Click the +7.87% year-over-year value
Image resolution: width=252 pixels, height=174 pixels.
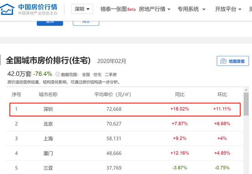180,124
